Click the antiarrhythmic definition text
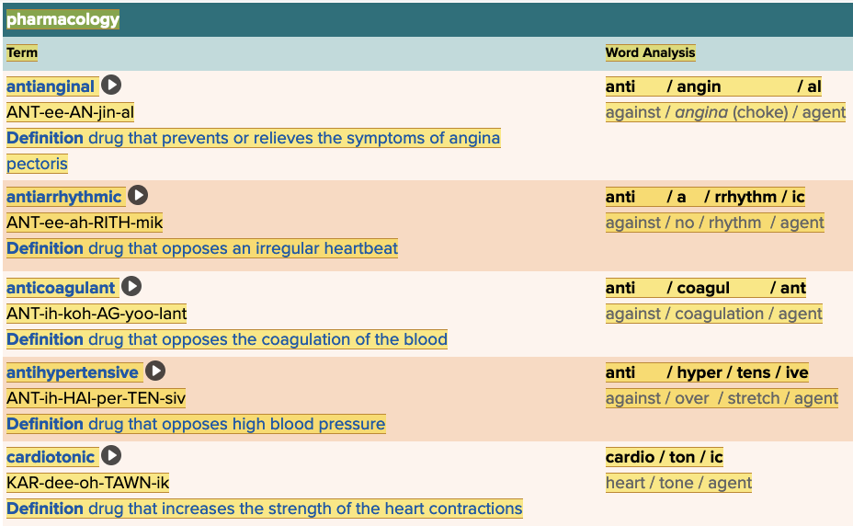 click(x=202, y=248)
